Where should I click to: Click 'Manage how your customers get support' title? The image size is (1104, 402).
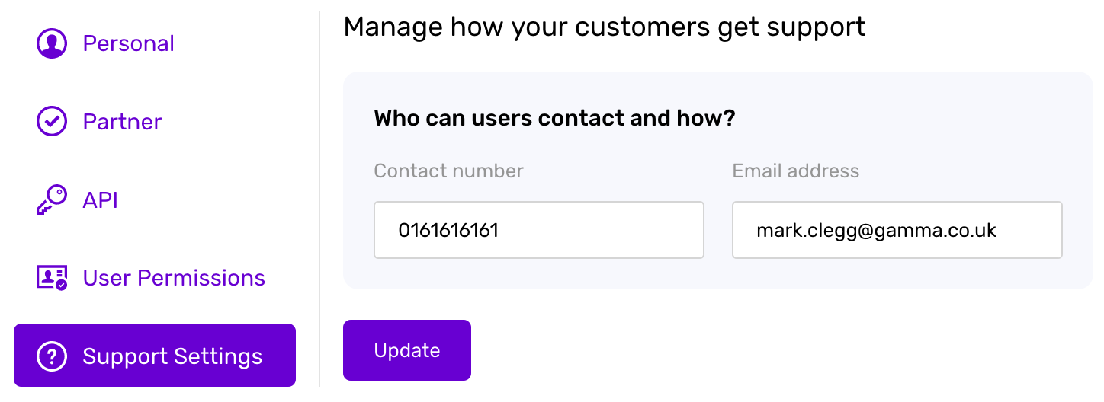pos(604,27)
